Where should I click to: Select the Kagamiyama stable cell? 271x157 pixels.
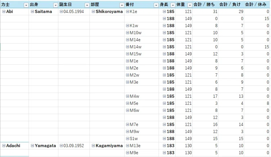pyautogui.click(x=107, y=146)
